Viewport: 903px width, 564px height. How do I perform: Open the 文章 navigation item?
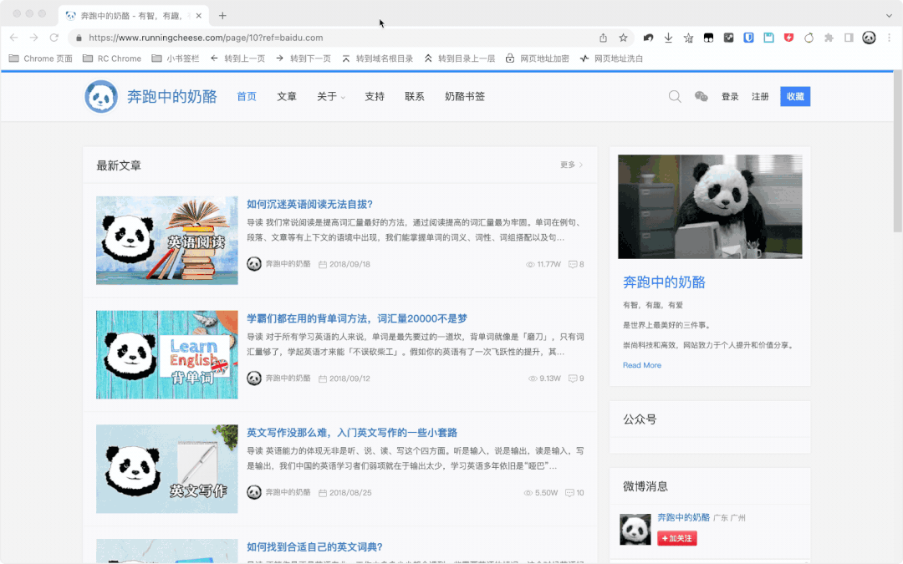pos(287,96)
